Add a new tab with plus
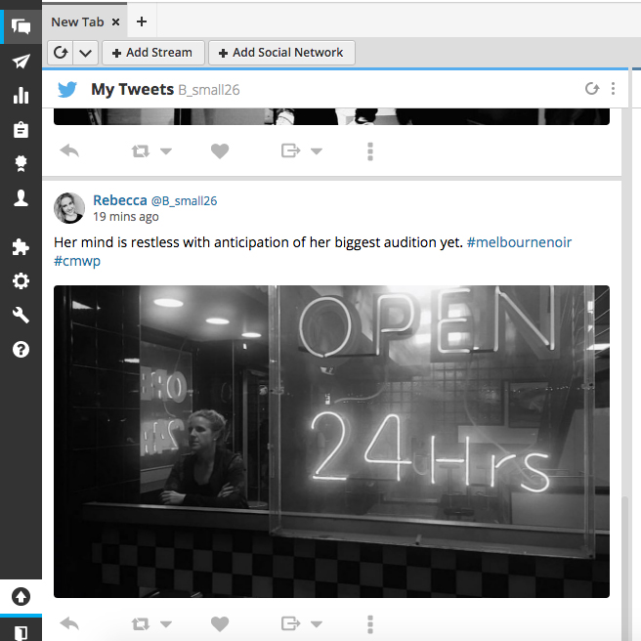Viewport: 641px width, 641px height. pos(141,21)
